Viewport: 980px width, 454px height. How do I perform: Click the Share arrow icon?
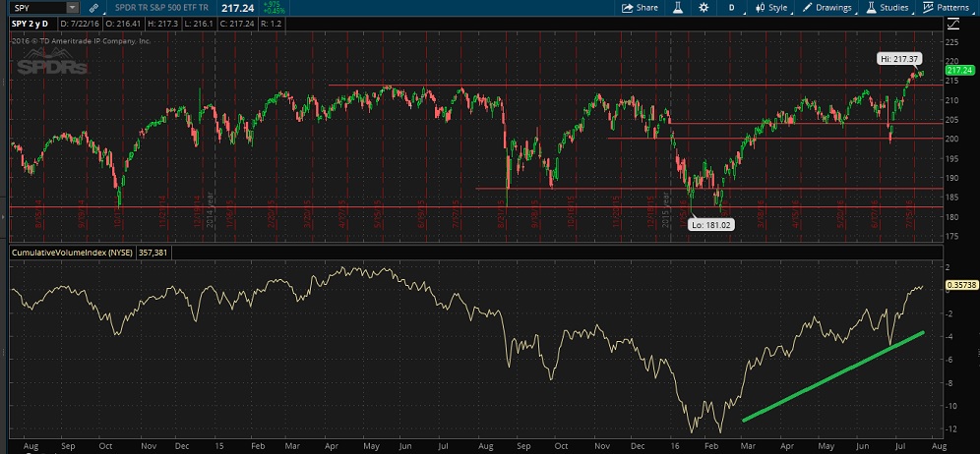pos(627,8)
